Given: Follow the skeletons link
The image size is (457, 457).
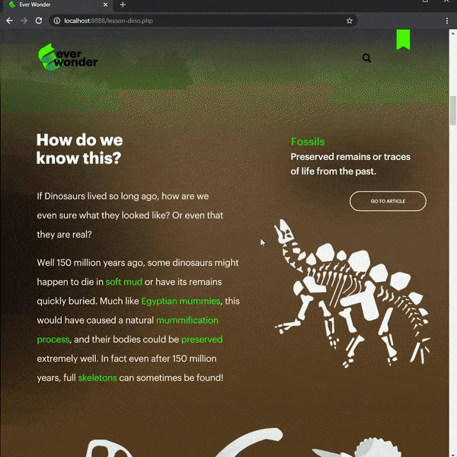Looking at the screenshot, I should click(x=97, y=378).
